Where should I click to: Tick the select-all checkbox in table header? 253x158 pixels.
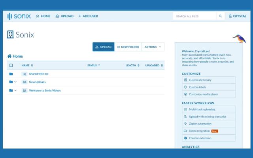point(11,65)
